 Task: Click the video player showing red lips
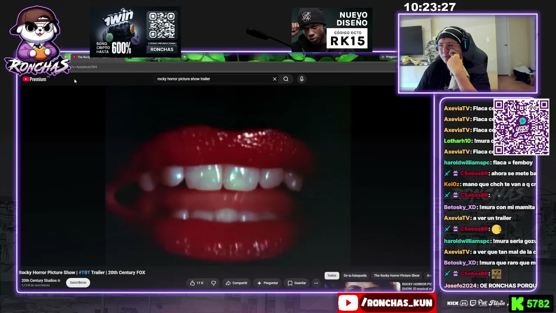click(x=228, y=176)
